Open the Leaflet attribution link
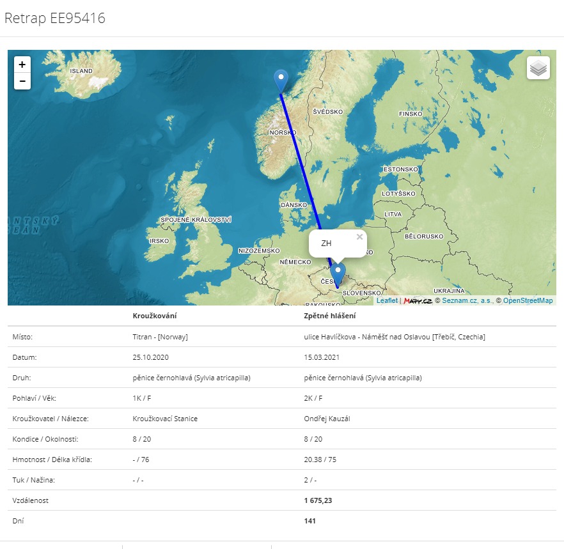Image resolution: width=564 pixels, height=549 pixels. [386, 300]
